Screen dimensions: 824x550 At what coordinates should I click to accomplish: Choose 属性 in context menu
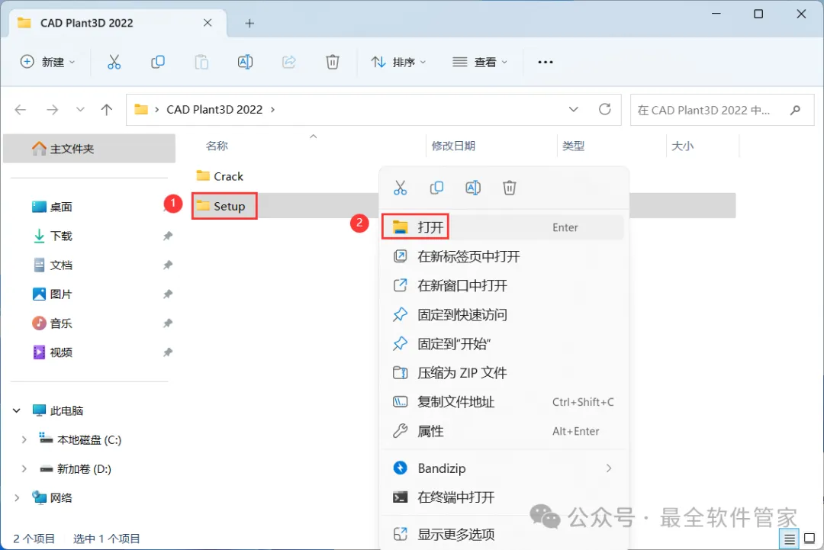point(502,431)
